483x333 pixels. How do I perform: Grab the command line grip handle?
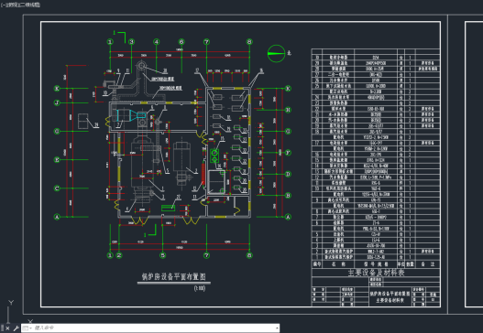click(2, 328)
